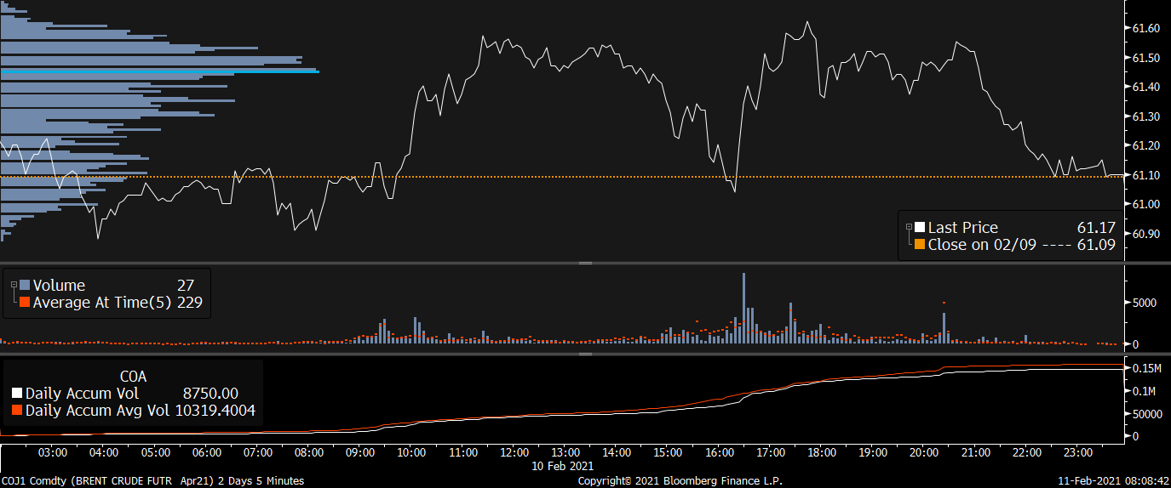Click the white Last Price color swatch
Viewport: 1171px width, 488px height.
click(x=919, y=228)
